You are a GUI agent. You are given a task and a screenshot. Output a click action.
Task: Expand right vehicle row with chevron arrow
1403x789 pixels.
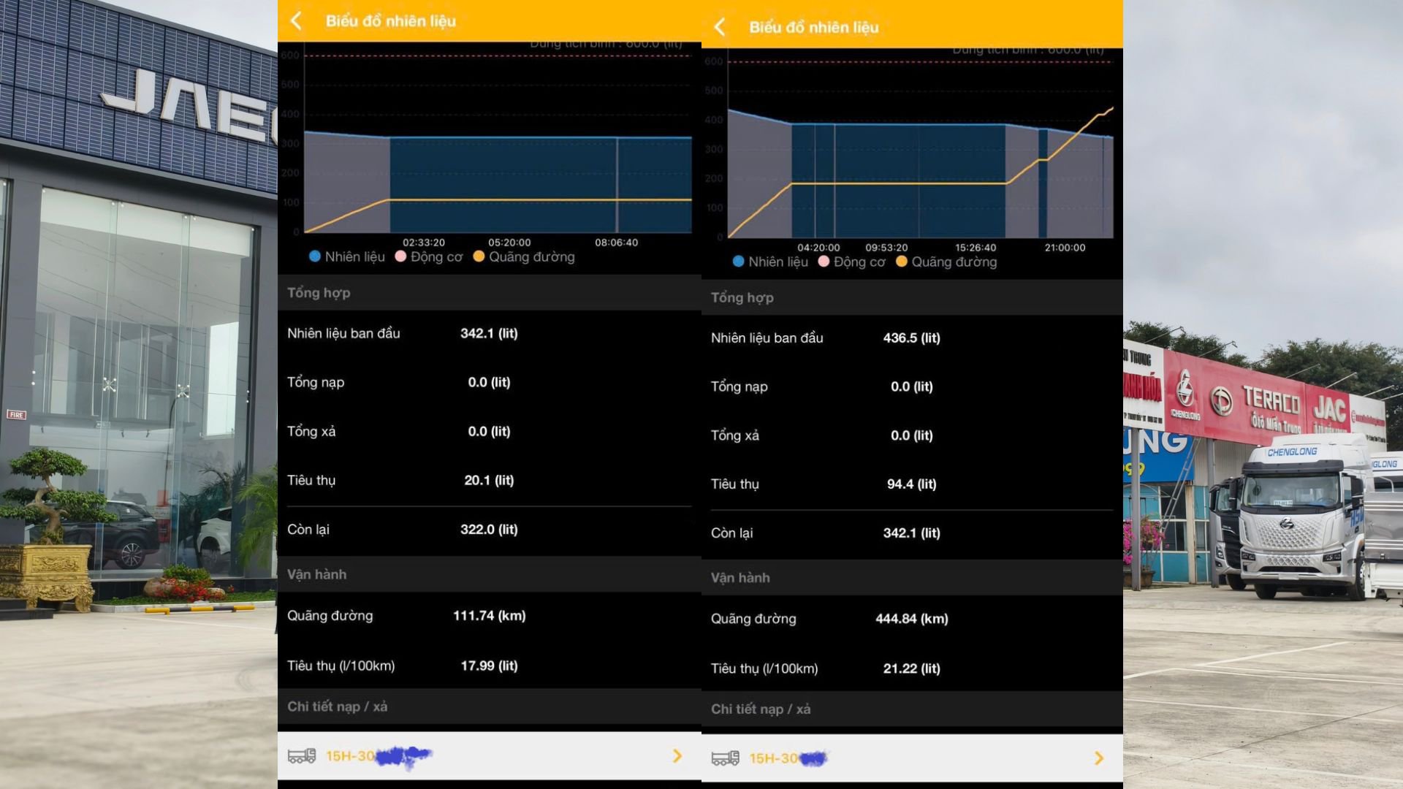[x=1099, y=758]
